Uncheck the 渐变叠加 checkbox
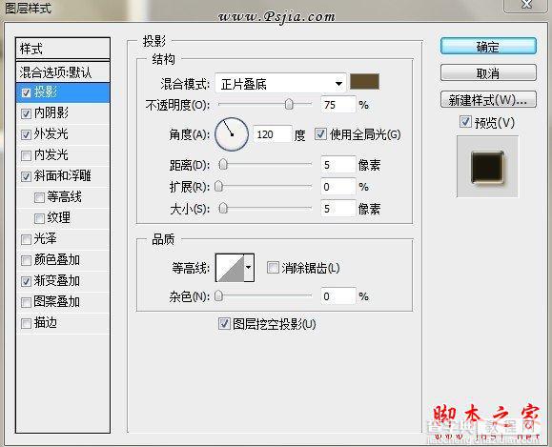 (x=26, y=281)
